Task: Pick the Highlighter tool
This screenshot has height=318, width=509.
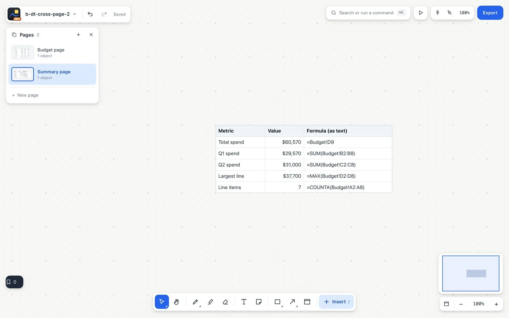Action: coord(210,302)
